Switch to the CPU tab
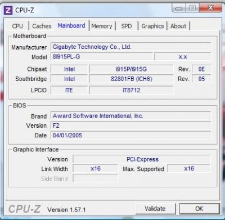The width and height of the screenshot is (225, 220). point(17,26)
